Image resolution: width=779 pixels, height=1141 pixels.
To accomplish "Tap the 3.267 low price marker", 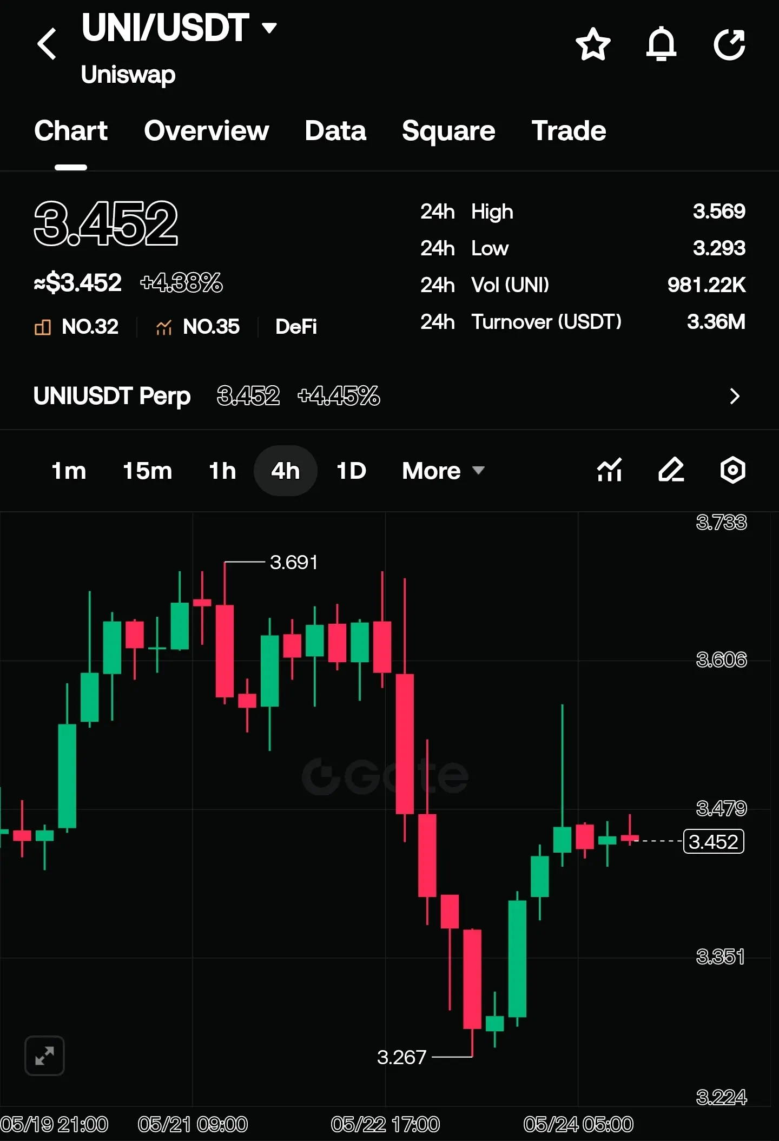I will pyautogui.click(x=402, y=1057).
